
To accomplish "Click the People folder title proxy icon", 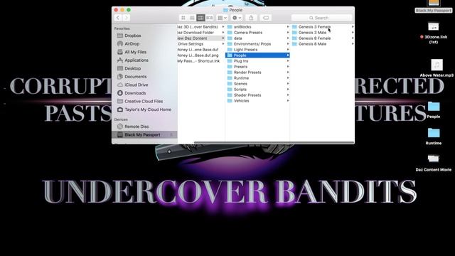I will pos(225,10).
